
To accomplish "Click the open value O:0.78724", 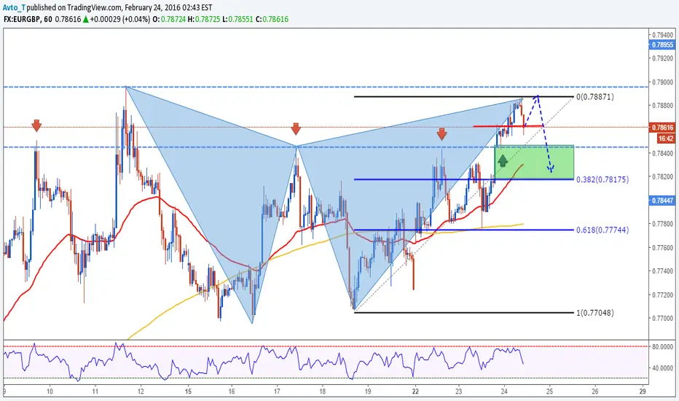I will coord(169,19).
